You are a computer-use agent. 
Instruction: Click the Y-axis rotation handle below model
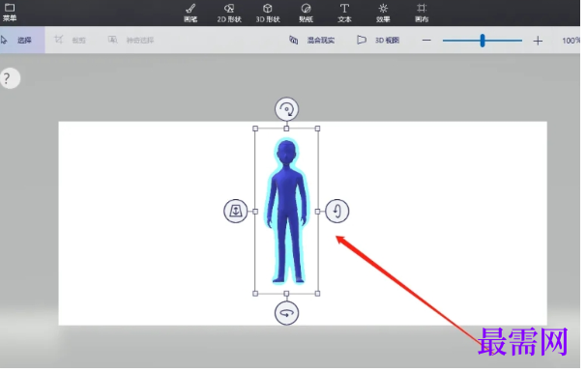(x=287, y=313)
